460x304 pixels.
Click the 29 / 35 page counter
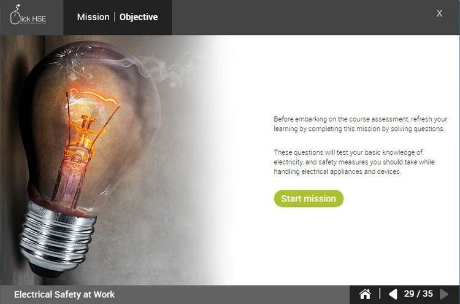[418, 294]
